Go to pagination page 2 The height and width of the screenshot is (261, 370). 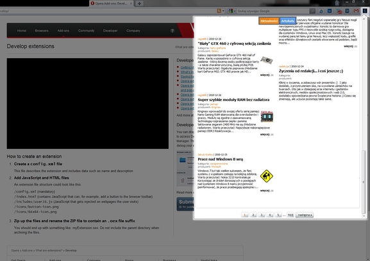tap(253, 215)
